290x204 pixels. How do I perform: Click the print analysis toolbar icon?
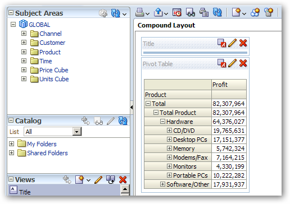(x=140, y=12)
